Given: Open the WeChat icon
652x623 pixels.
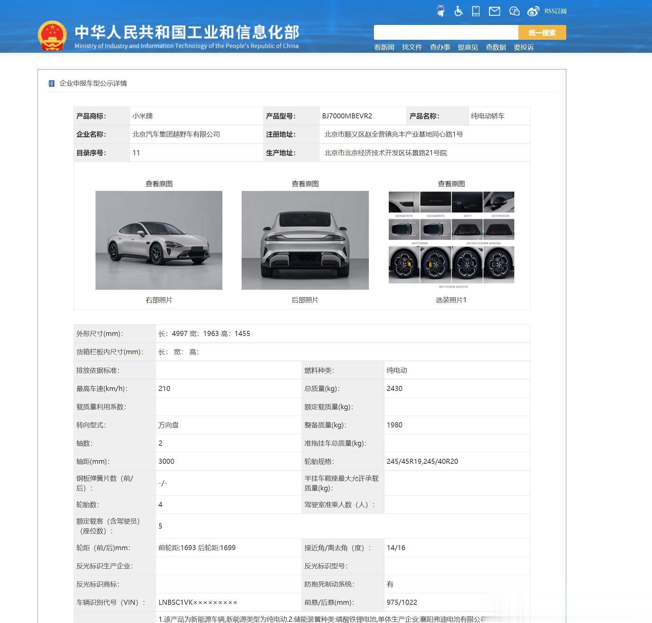Looking at the screenshot, I should tap(514, 11).
